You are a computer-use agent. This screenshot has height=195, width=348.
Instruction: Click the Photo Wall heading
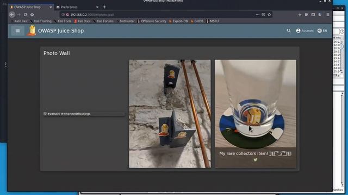pos(57,53)
